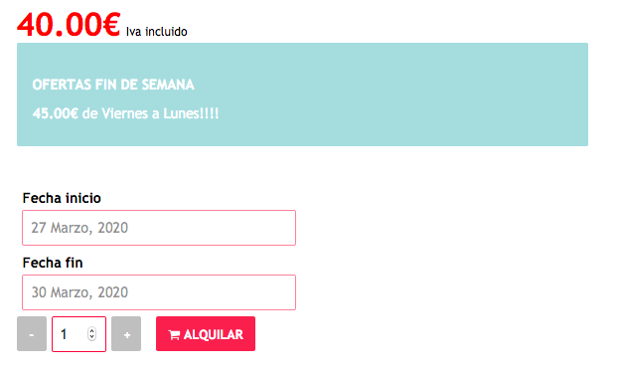Focus the quantity number input showing 1
Image resolution: width=623 pixels, height=371 pixels.
point(78,334)
